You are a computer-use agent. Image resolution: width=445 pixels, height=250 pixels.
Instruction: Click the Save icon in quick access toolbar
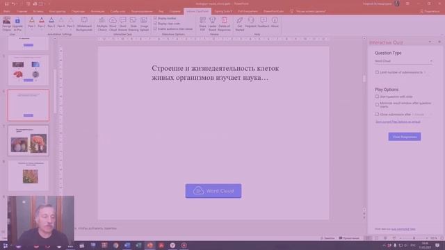6,4
